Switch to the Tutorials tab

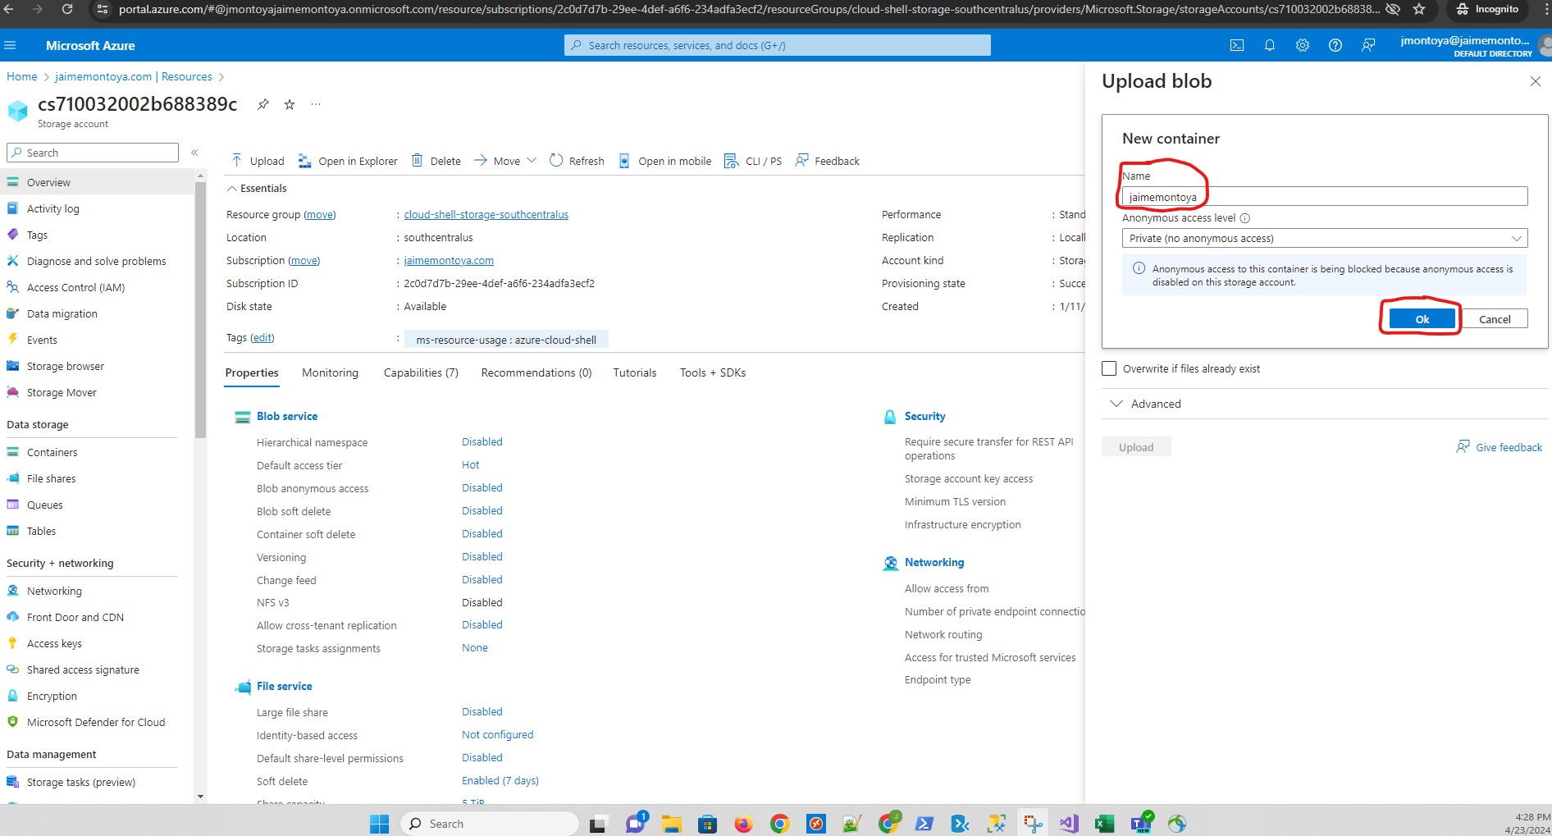point(635,372)
